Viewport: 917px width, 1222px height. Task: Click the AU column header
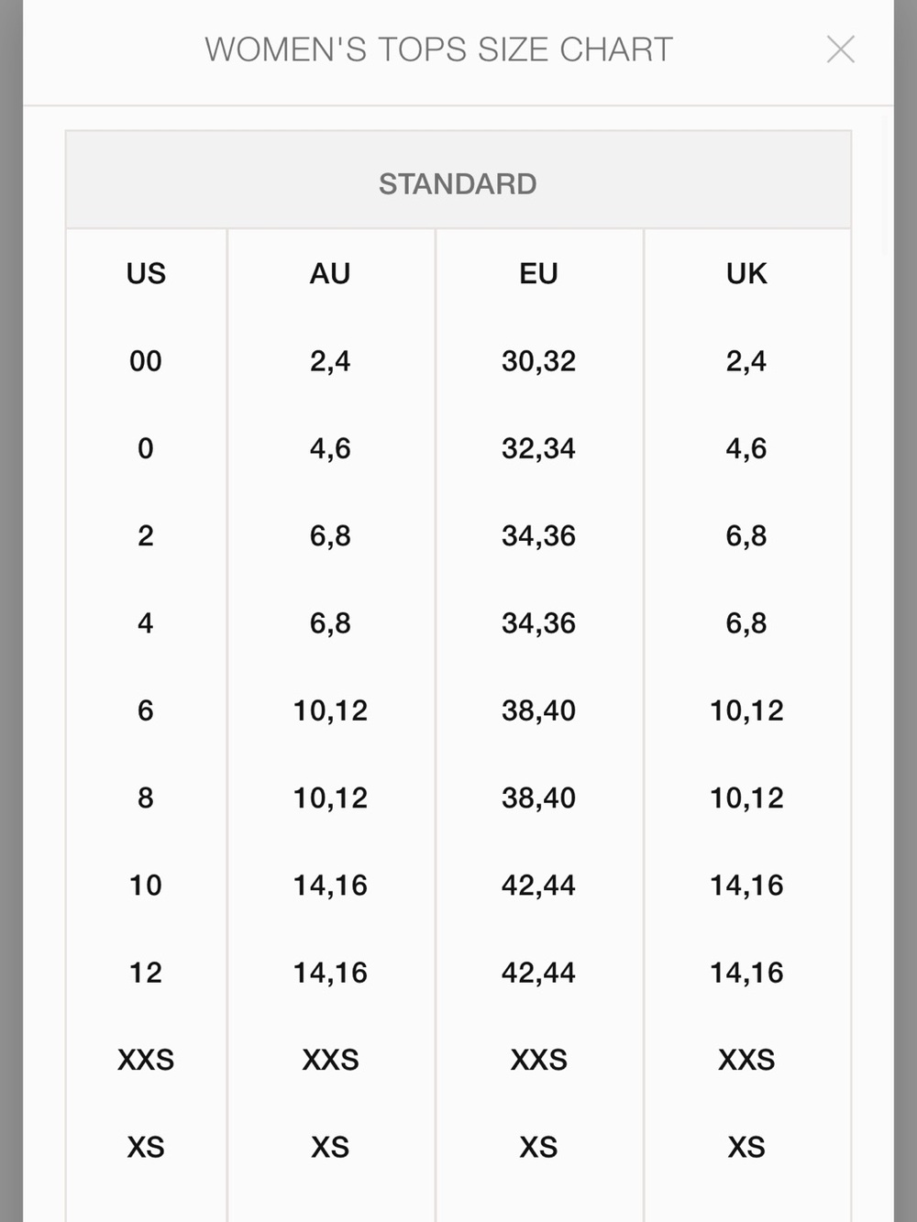(330, 273)
